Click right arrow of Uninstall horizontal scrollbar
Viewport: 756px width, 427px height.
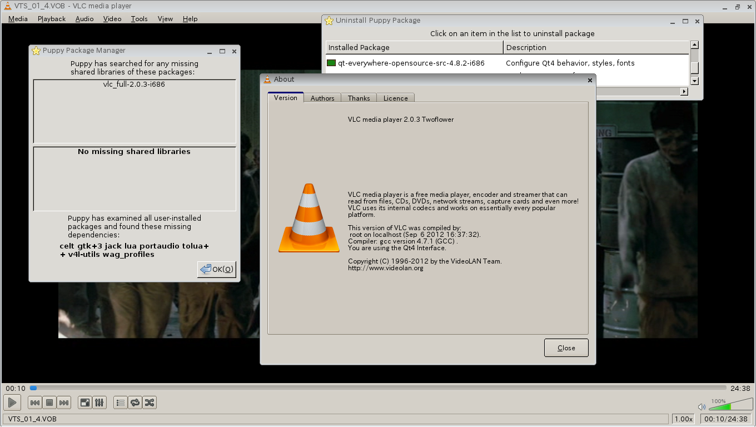[x=685, y=91]
